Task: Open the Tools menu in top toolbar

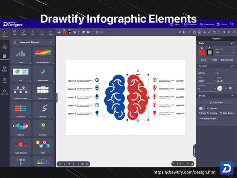Action: (51, 33)
